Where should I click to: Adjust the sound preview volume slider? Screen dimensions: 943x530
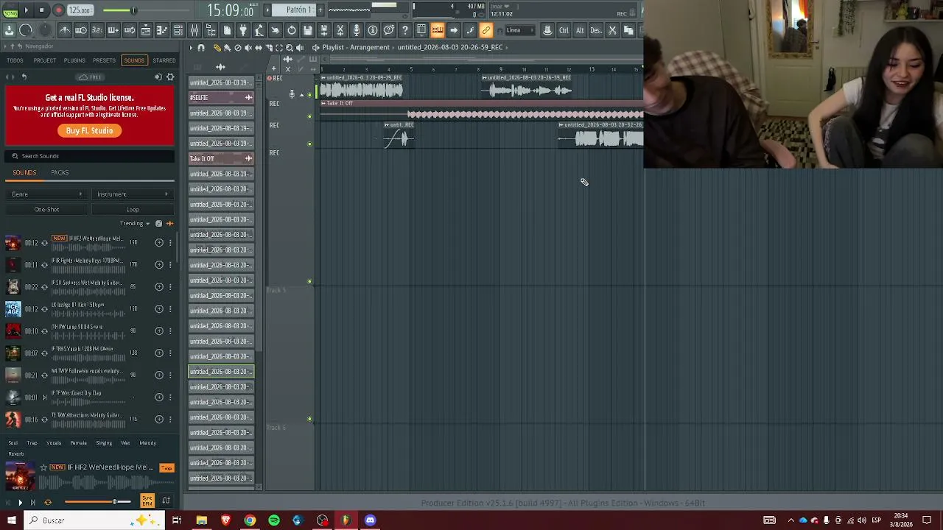(97, 502)
